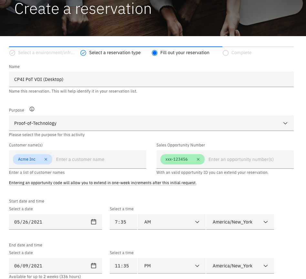
Task: Go to the 'Select a reservation type' step
Action: [115, 53]
